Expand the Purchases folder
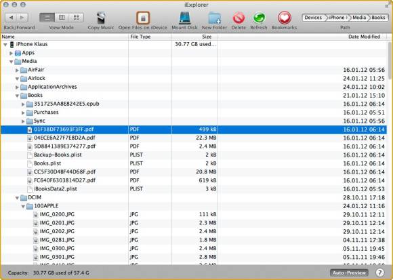This screenshot has height=280, width=393. pos(23,113)
